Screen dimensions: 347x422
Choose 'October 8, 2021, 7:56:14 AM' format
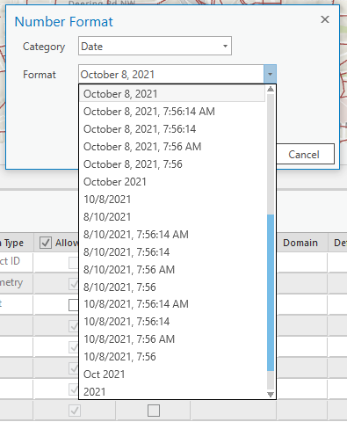149,112
